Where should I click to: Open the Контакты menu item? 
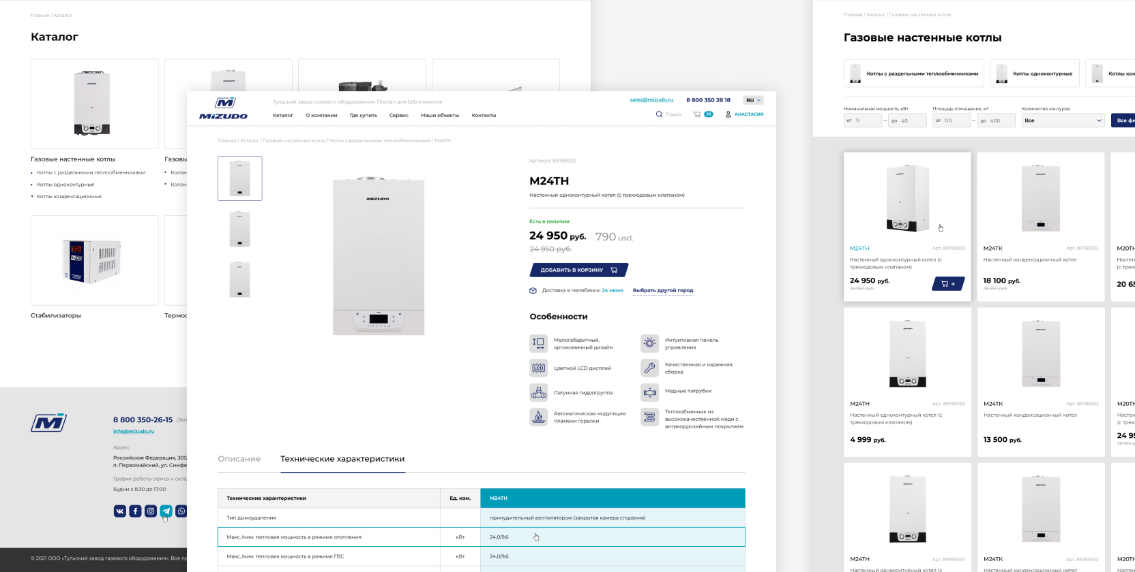pos(484,115)
